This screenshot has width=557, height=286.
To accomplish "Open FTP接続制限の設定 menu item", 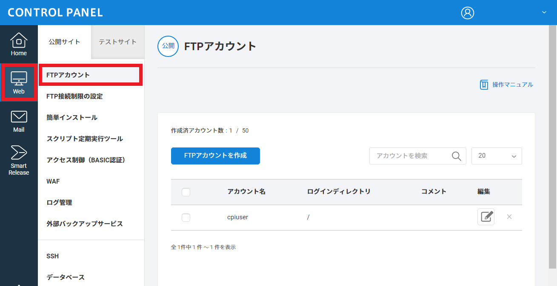I will point(74,96).
